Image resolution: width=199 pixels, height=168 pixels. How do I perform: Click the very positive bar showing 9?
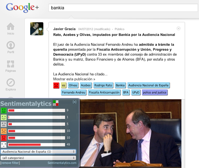pyautogui.click(x=36, y=111)
